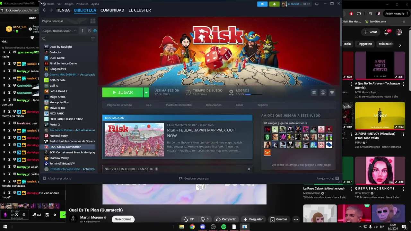Add RISK to favorites heart
411x231 pixels.
point(332,92)
